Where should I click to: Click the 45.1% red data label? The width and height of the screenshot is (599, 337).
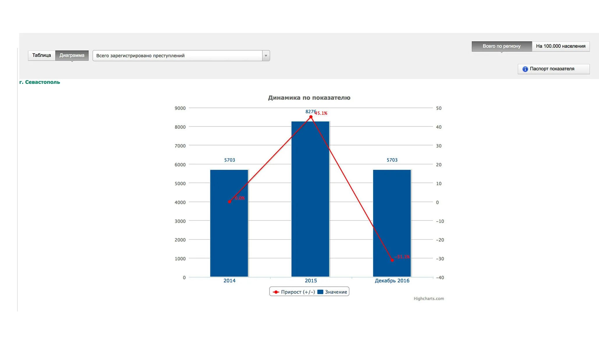(x=321, y=113)
